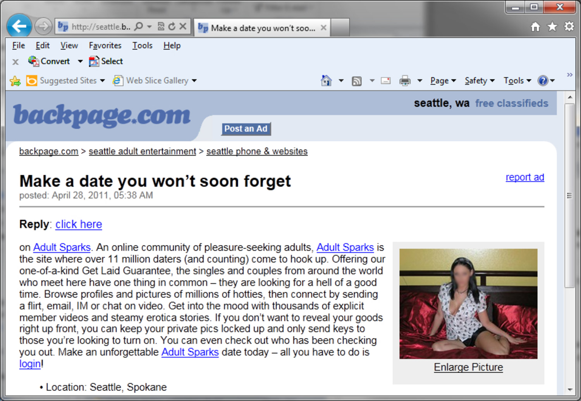
Task: Refresh the page with the reload icon
Action: (x=172, y=26)
